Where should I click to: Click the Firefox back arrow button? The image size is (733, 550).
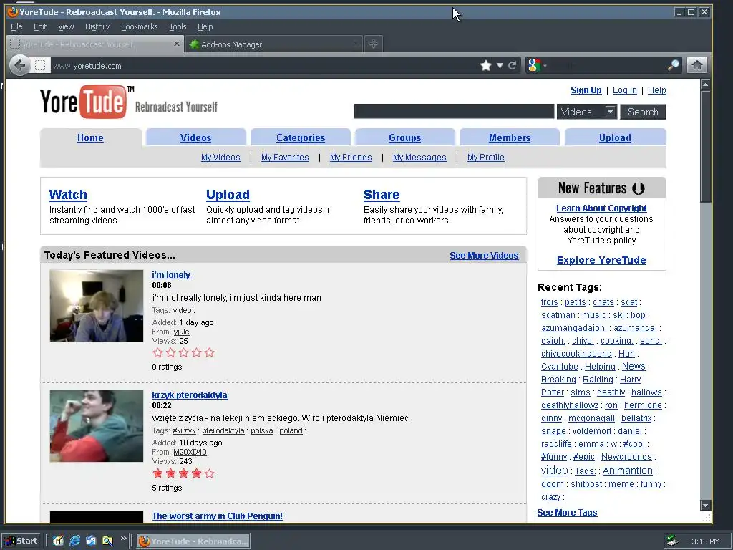point(19,65)
